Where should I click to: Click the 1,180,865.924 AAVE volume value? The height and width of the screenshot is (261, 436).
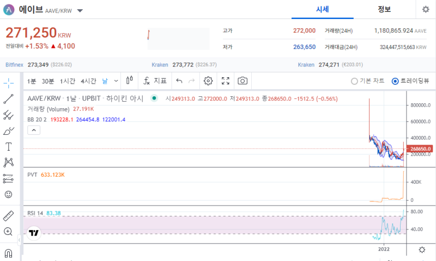coord(400,30)
